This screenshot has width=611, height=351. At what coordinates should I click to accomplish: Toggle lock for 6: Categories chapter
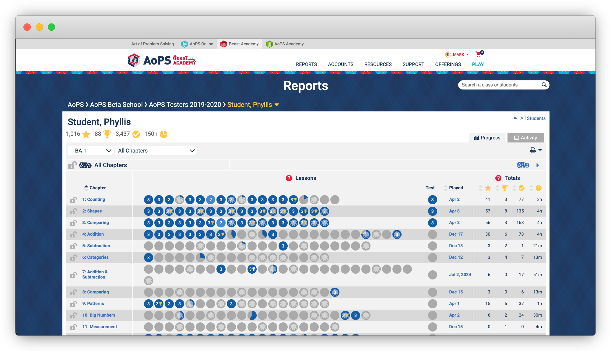73,258
